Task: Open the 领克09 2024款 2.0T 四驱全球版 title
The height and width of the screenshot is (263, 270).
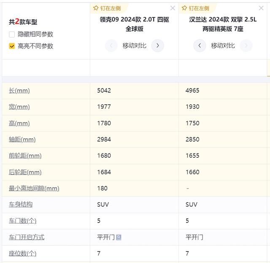Action: click(x=135, y=24)
